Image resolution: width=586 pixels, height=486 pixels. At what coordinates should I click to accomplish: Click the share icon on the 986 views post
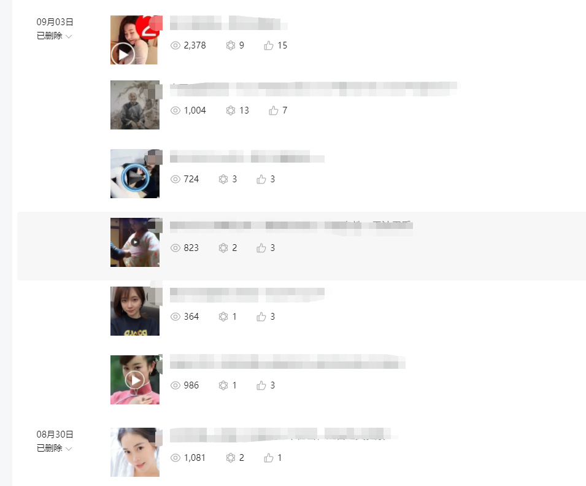(223, 386)
